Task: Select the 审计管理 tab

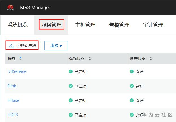Action: pyautogui.click(x=153, y=25)
